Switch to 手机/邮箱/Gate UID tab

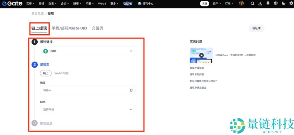69,28
